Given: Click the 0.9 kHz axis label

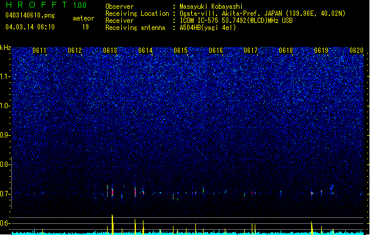Looking at the screenshot, I should (5, 135).
